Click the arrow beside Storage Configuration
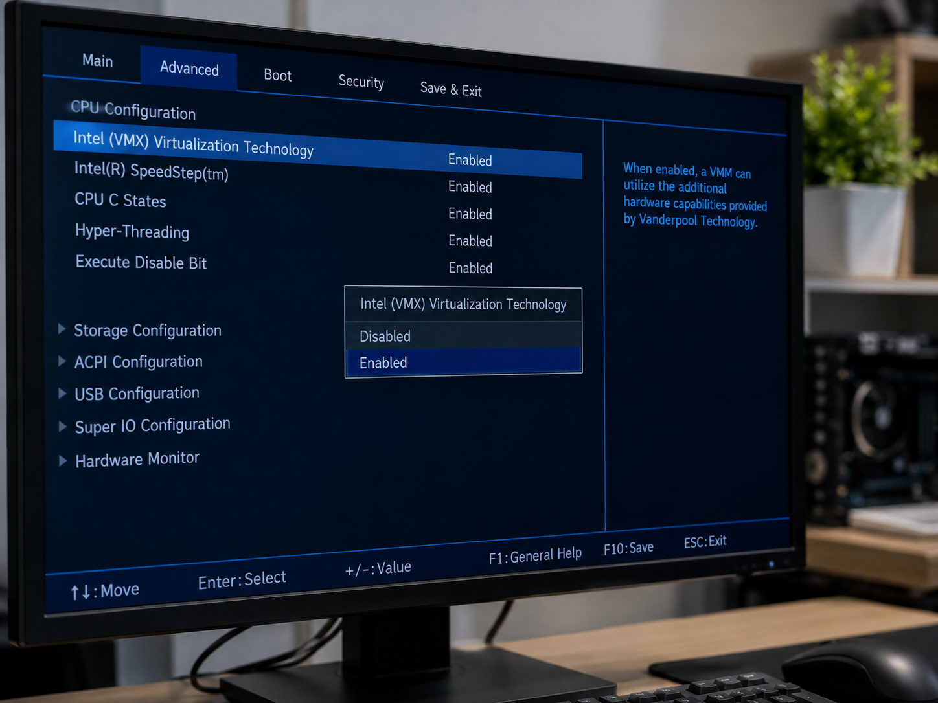The image size is (938, 703). point(62,329)
